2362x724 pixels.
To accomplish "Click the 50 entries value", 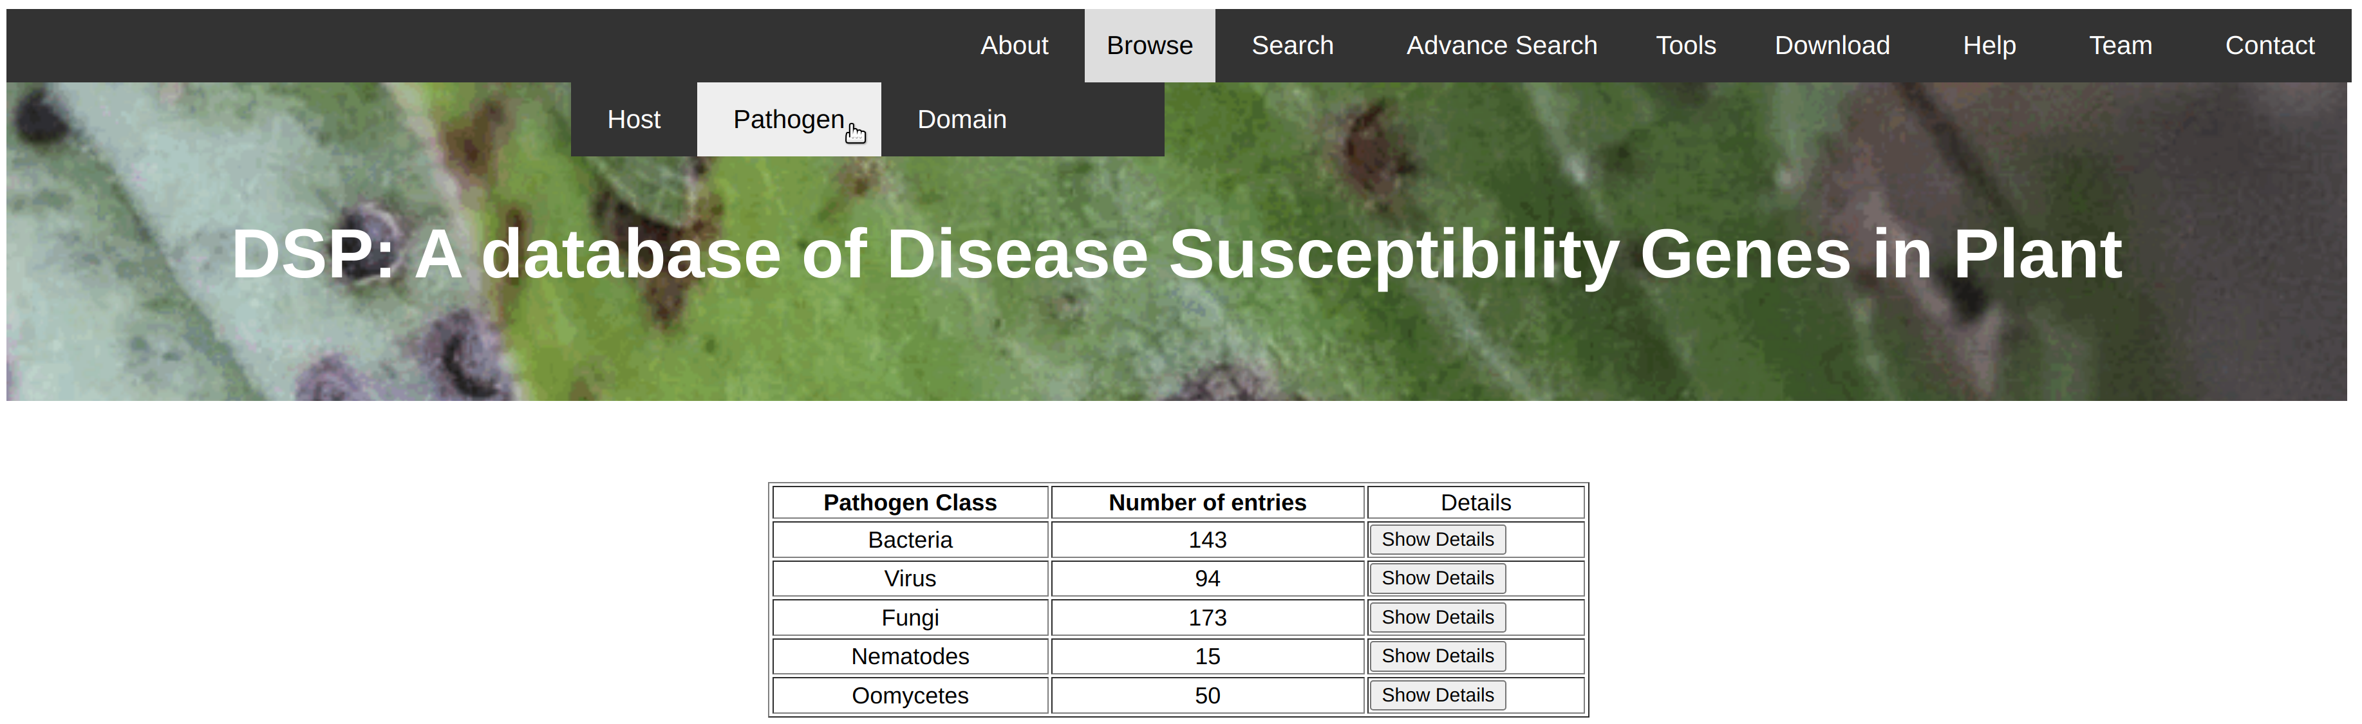I will point(1206,696).
